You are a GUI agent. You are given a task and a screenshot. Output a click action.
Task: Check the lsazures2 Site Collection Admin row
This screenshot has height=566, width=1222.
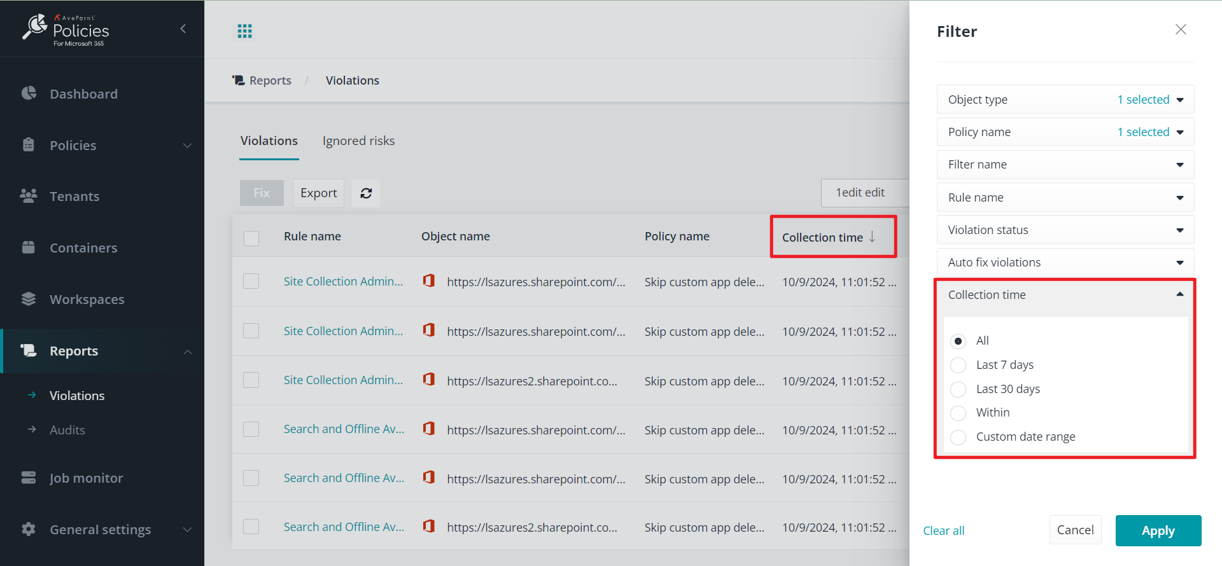point(251,380)
